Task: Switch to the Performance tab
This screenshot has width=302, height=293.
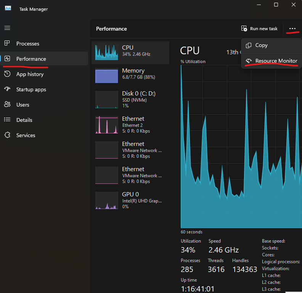Action: pos(31,59)
